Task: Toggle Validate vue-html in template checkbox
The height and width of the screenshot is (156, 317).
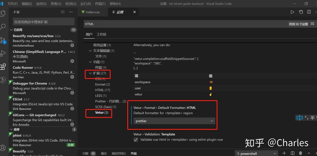Action: point(136,140)
